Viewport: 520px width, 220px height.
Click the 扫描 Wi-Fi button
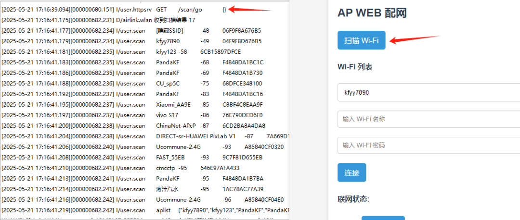(x=362, y=40)
